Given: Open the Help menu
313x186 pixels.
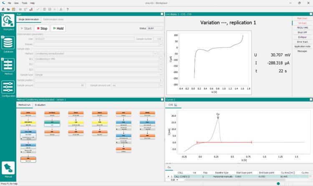Looking at the screenshot, I should coord(32,3).
